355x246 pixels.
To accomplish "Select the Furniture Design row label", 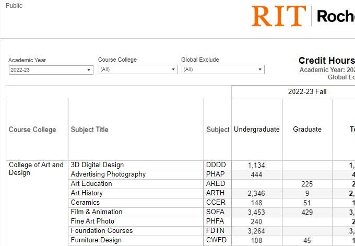I will tap(96, 240).
